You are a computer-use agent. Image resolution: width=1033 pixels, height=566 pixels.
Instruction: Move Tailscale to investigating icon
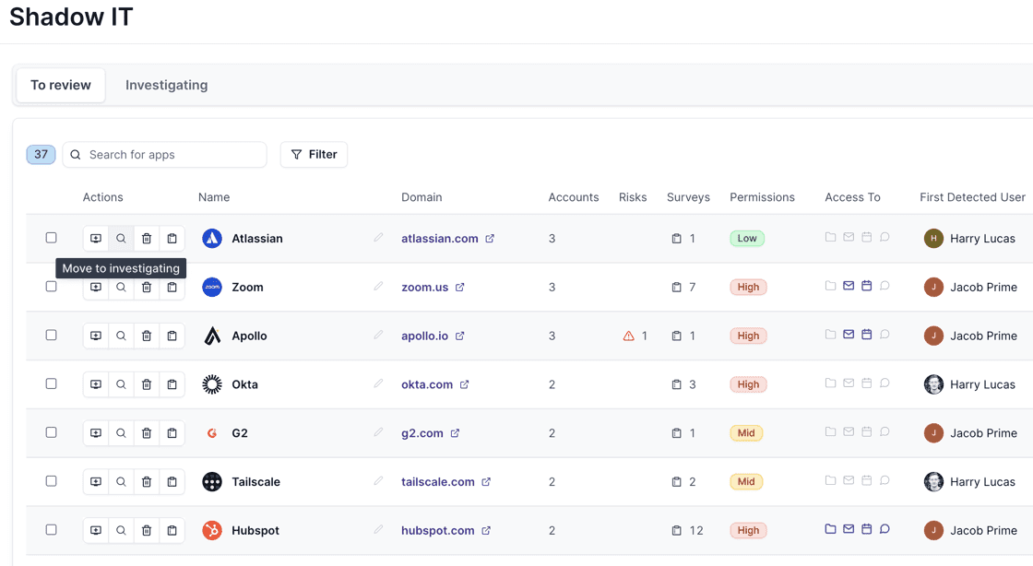[x=96, y=482]
